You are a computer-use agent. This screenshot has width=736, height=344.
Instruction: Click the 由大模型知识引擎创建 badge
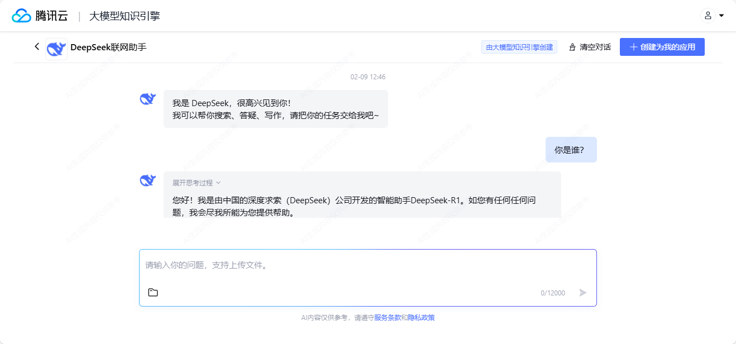[x=519, y=47]
